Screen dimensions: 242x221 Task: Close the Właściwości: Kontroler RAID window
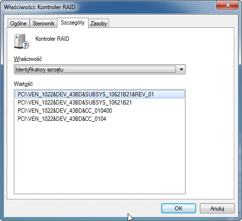228,5
